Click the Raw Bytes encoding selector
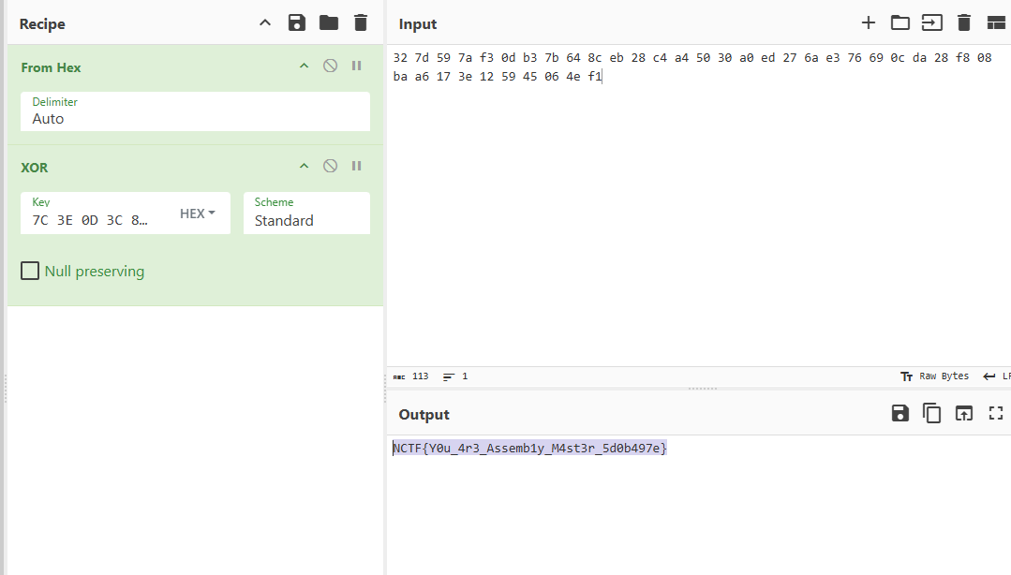 click(935, 376)
